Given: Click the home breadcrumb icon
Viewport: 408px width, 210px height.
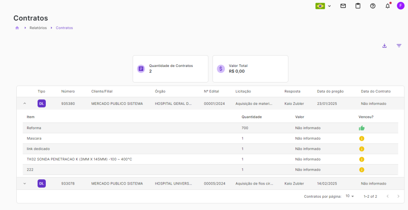Looking at the screenshot, I should click(17, 28).
